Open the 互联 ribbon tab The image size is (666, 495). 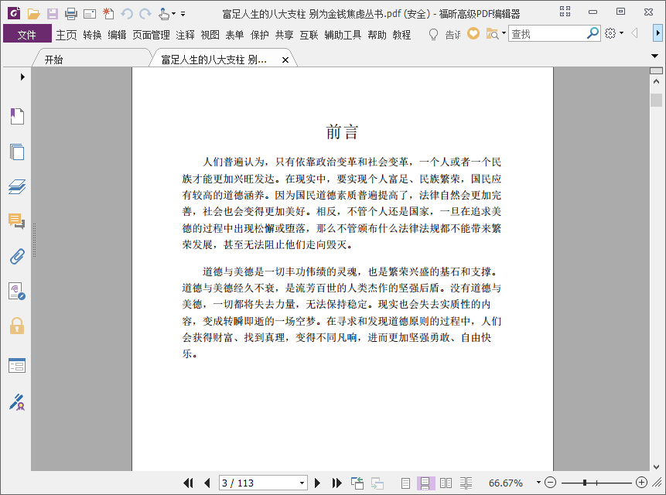click(309, 35)
